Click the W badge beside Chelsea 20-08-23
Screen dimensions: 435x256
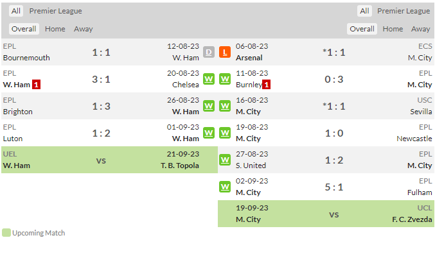pos(209,80)
